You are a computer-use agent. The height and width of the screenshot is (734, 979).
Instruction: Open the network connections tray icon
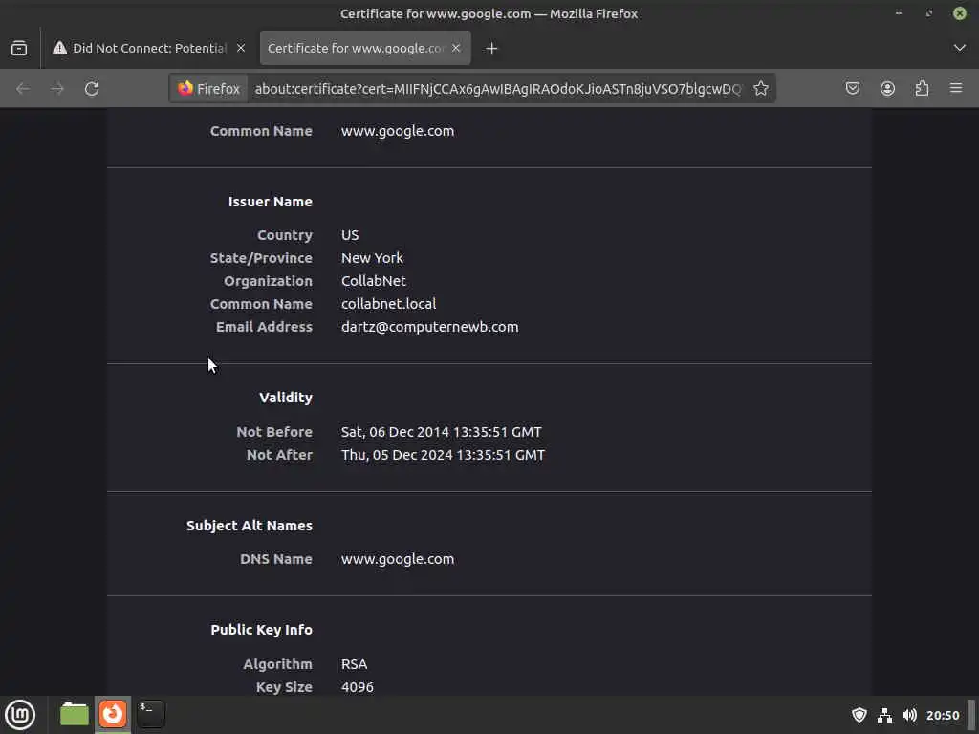click(x=884, y=715)
